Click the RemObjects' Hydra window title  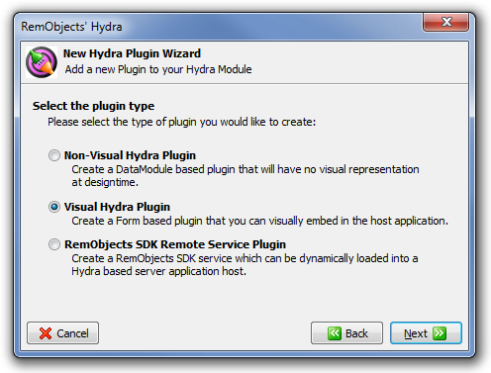tap(71, 27)
